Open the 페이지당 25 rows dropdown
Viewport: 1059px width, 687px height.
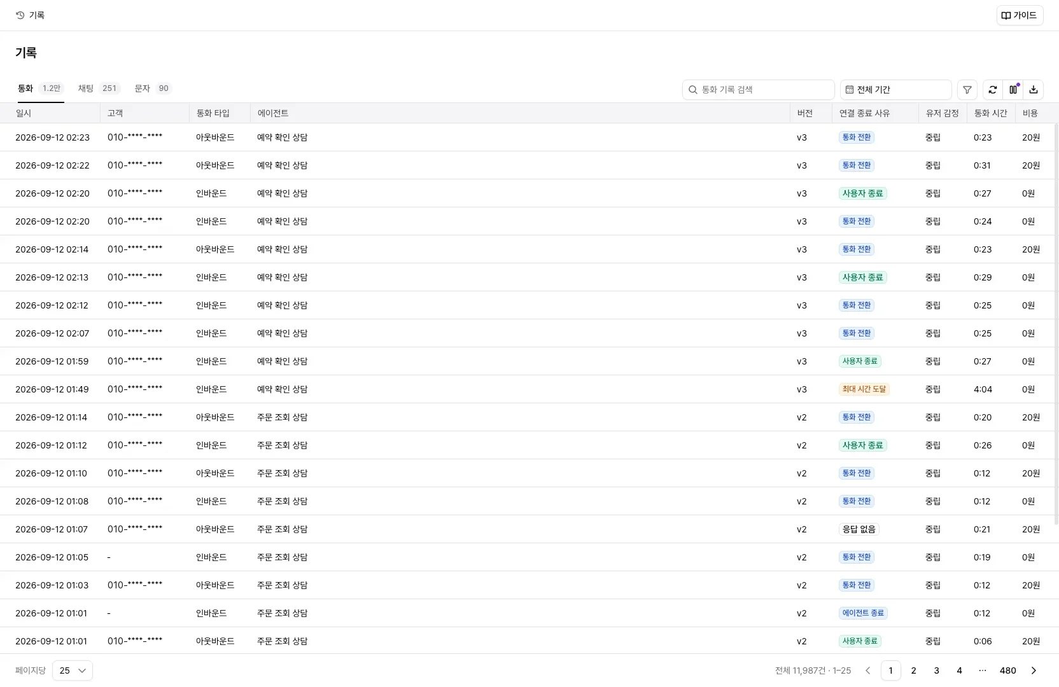click(x=73, y=670)
